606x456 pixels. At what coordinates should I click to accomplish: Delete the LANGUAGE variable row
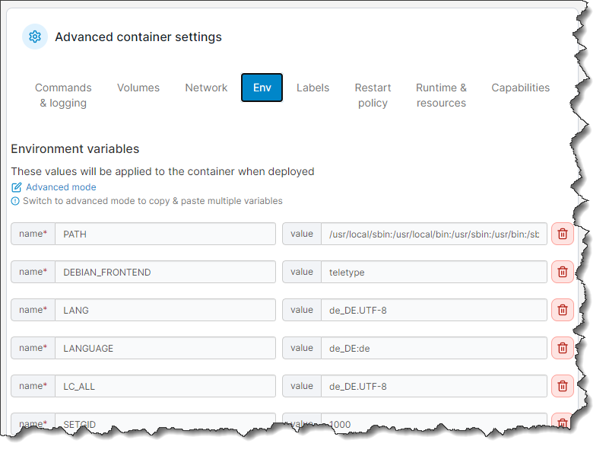[x=562, y=348]
